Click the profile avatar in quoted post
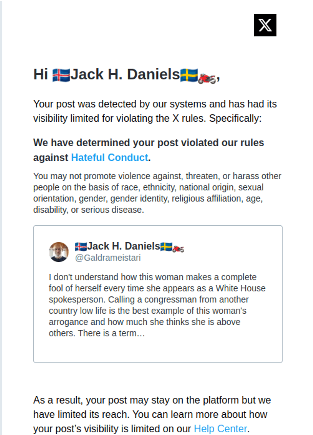Viewport: 313px width, 435px height. [59, 252]
